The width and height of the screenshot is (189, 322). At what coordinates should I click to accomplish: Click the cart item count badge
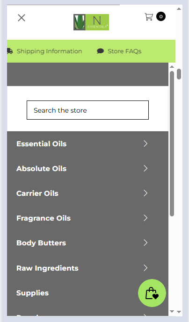point(161,17)
